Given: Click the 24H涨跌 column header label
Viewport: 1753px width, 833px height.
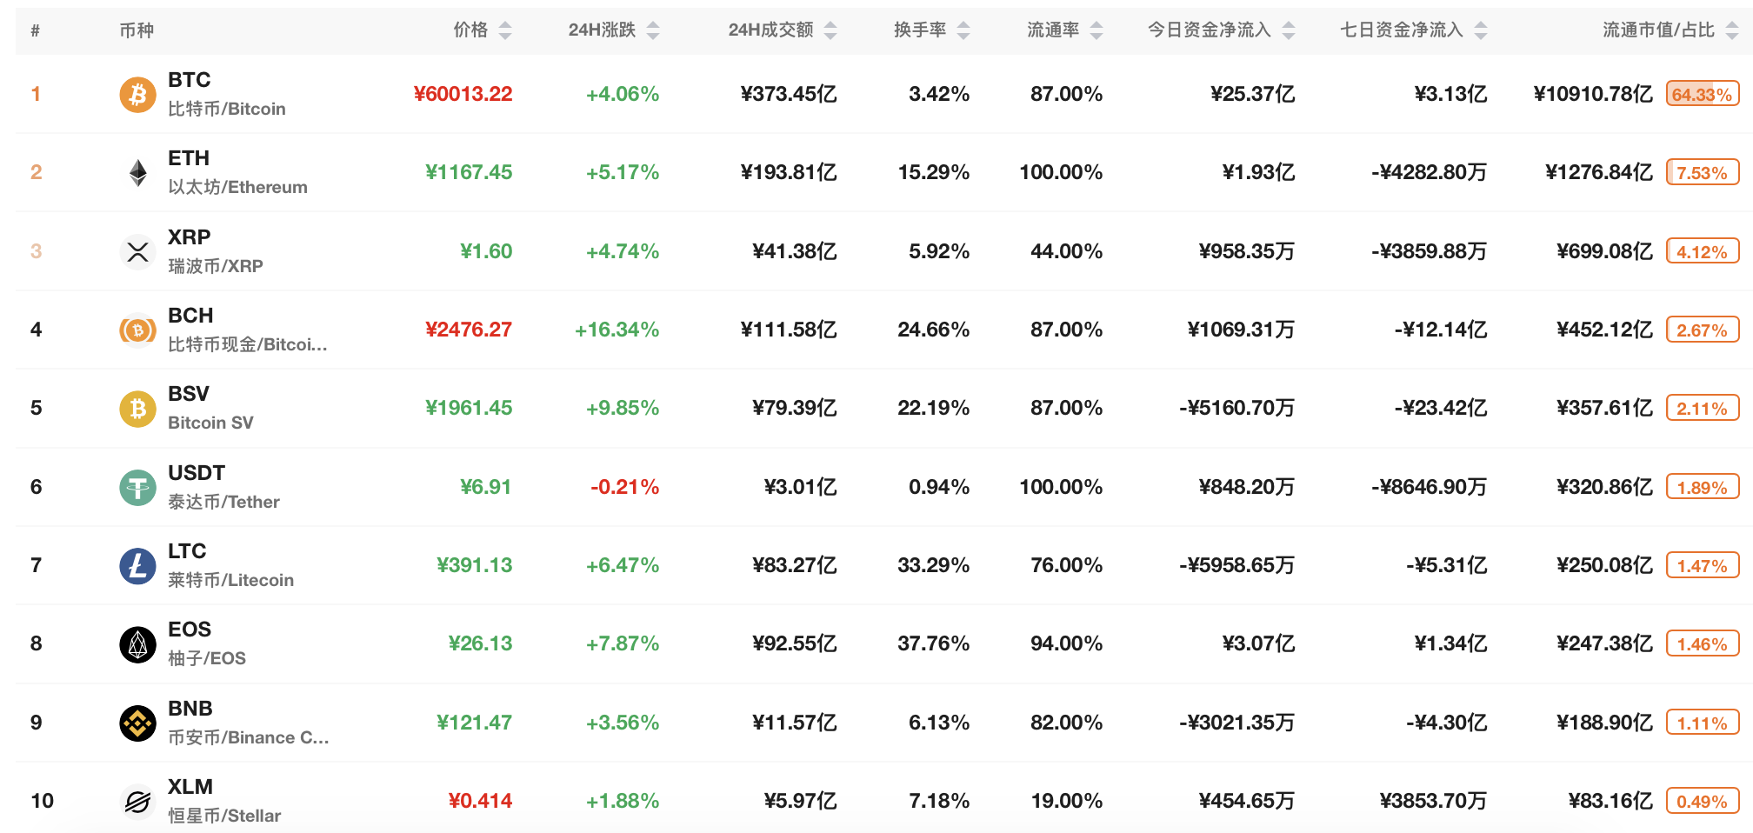Looking at the screenshot, I should pyautogui.click(x=602, y=30).
